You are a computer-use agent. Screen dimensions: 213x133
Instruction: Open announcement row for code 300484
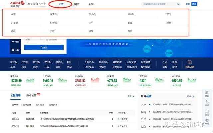pos(73,119)
